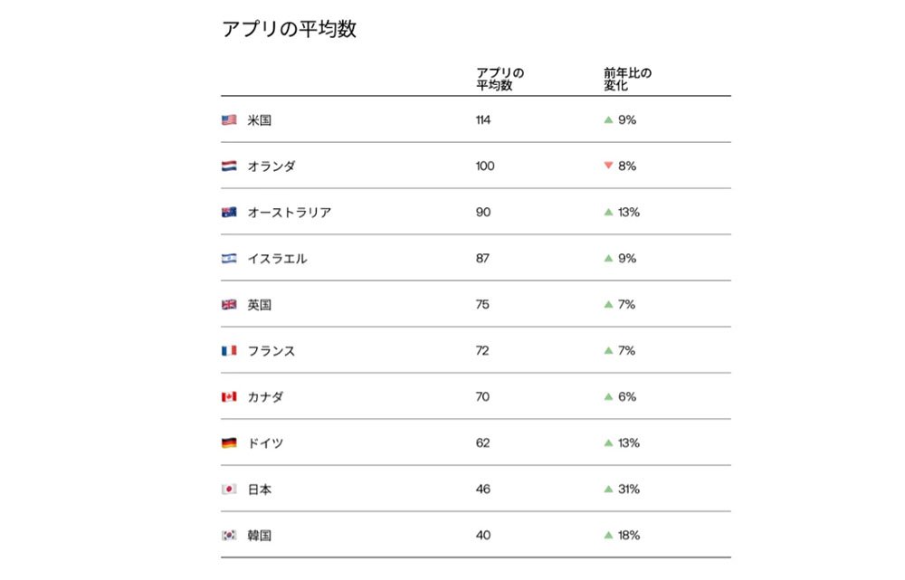The width and height of the screenshot is (905, 580).
Task: Click the アプリの平均数 column header
Action: (x=500, y=79)
